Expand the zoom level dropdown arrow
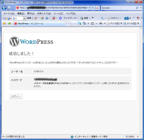Viewport: 144px width, 140px height. click(138, 137)
